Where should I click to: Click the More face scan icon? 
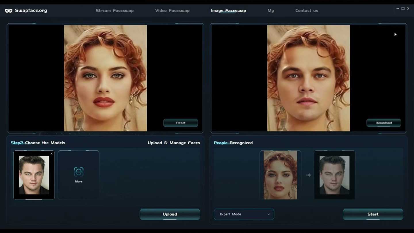pos(78,172)
